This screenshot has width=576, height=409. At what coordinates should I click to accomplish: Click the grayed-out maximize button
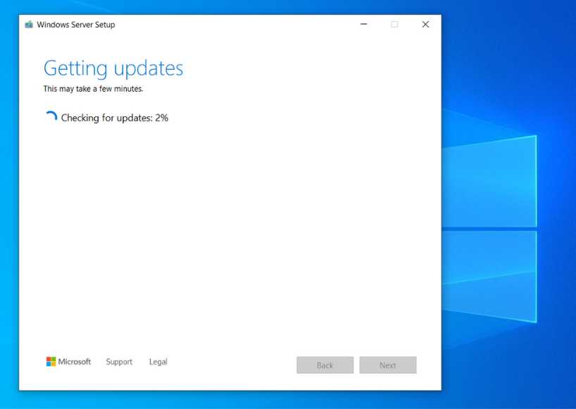pos(394,25)
